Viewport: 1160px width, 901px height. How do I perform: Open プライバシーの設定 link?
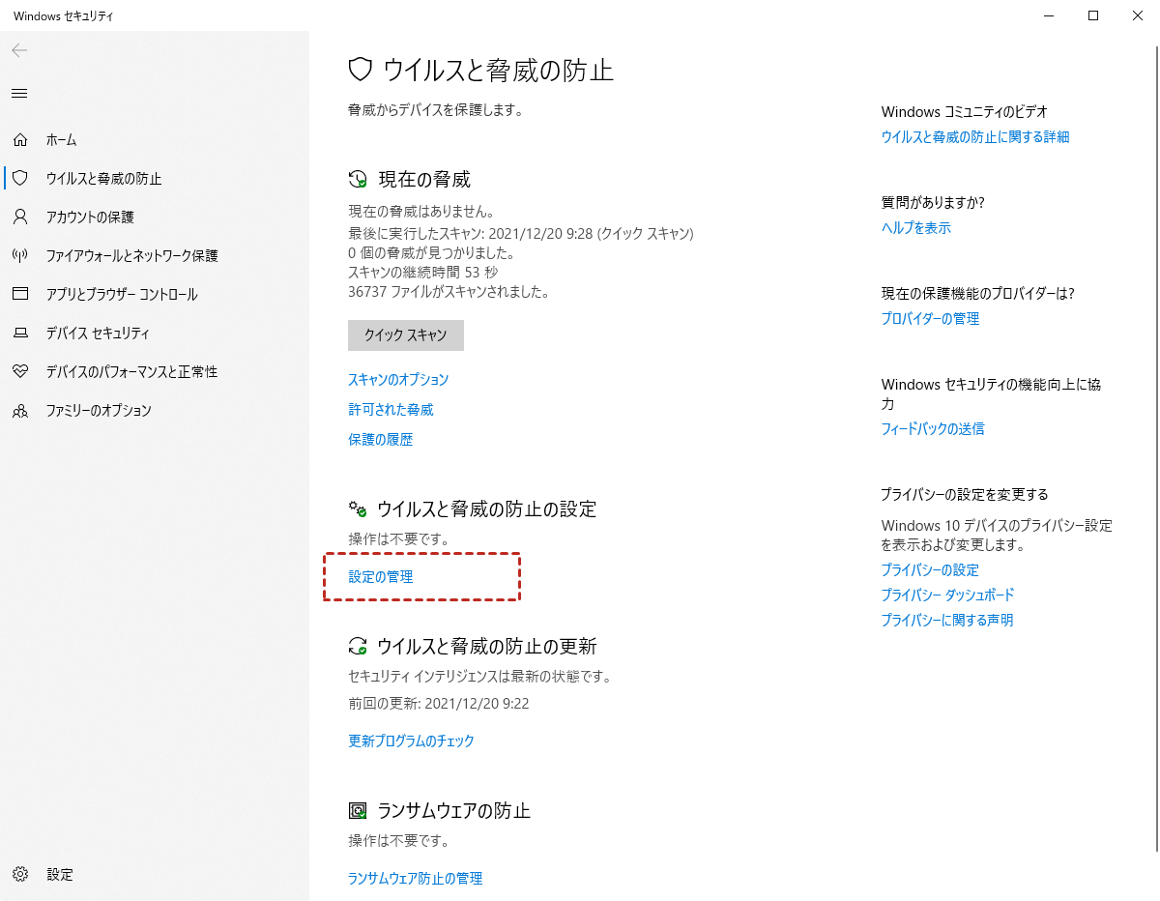tap(930, 570)
